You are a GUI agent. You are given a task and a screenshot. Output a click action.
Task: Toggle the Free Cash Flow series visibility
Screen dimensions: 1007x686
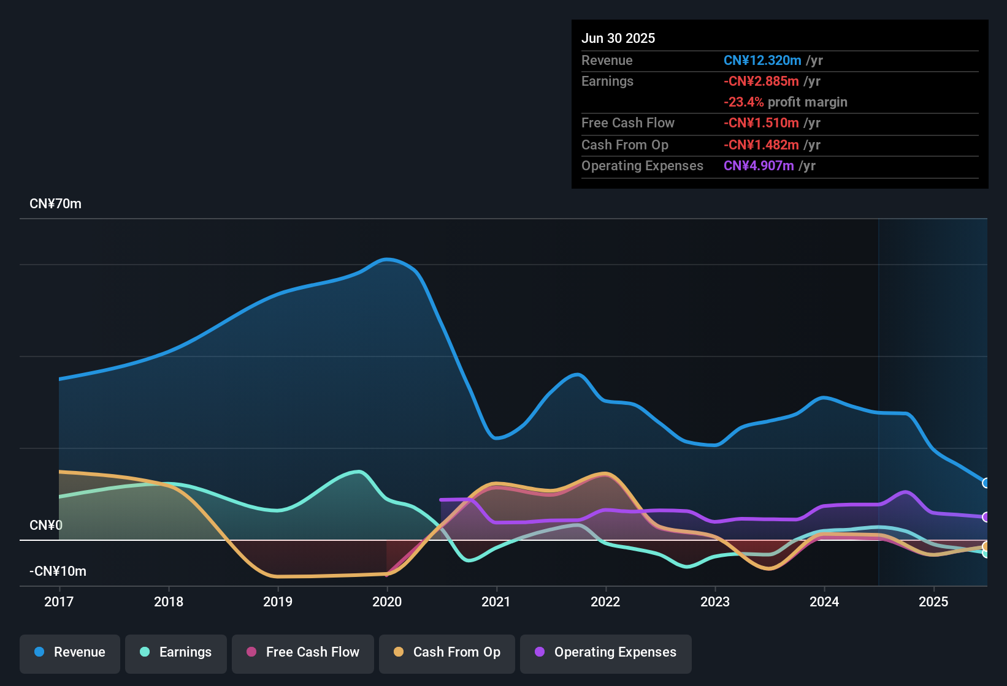pyautogui.click(x=302, y=653)
